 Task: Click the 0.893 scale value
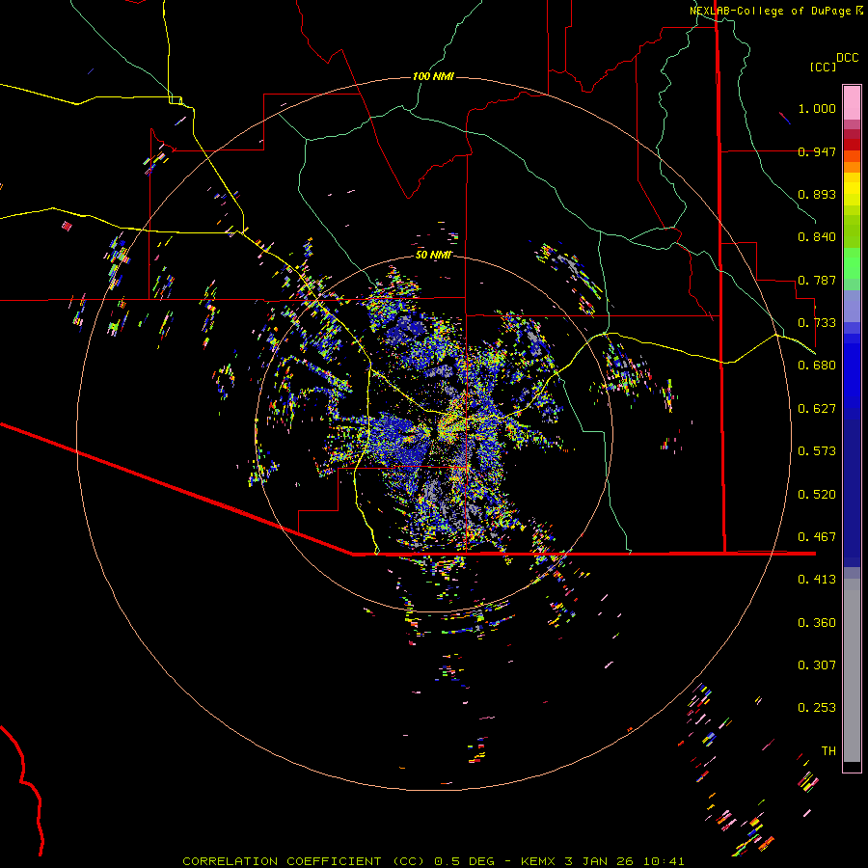[x=817, y=194]
